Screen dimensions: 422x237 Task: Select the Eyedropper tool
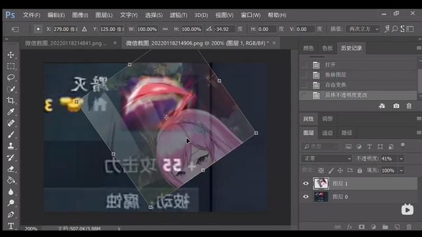coord(11,112)
